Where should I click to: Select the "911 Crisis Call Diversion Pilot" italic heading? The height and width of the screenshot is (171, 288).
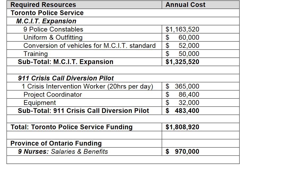(66, 78)
